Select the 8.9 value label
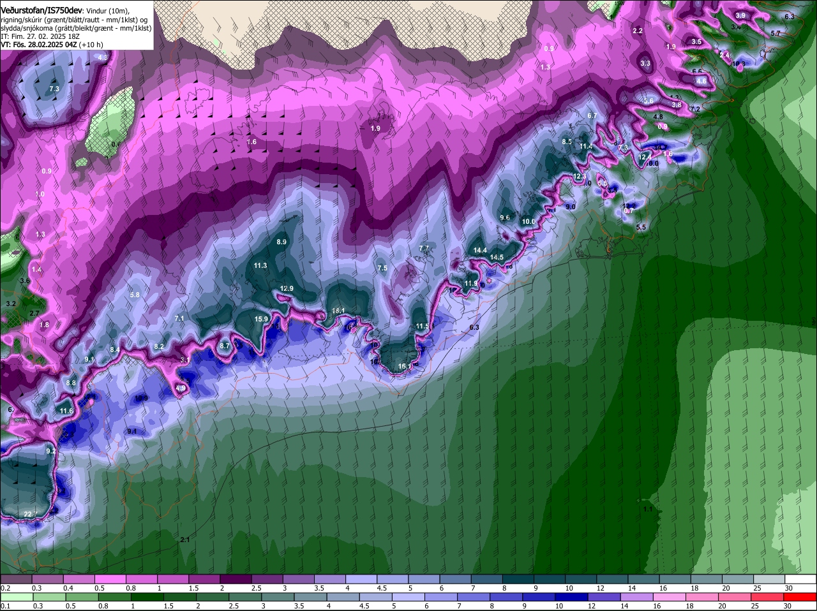817x611 pixels. click(x=281, y=242)
